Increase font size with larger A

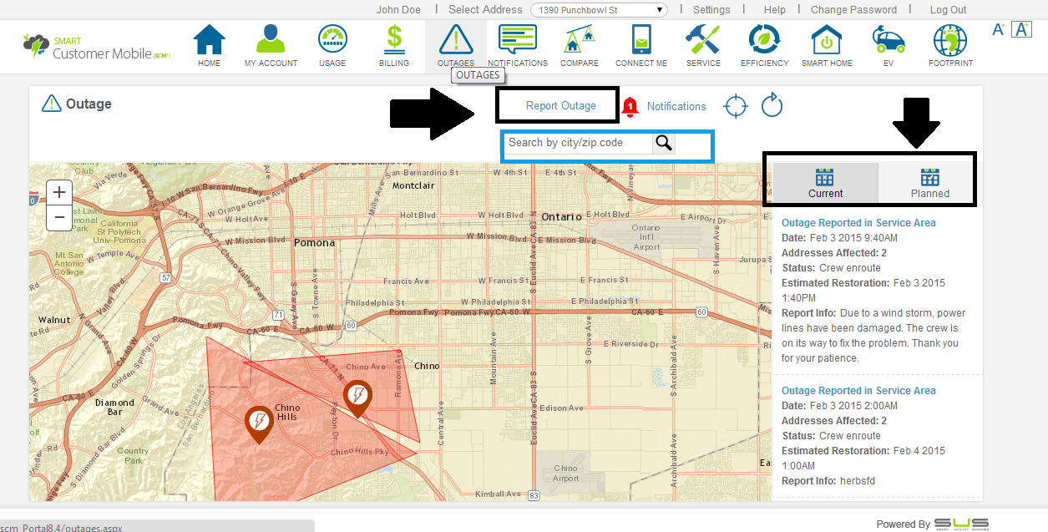(1021, 29)
